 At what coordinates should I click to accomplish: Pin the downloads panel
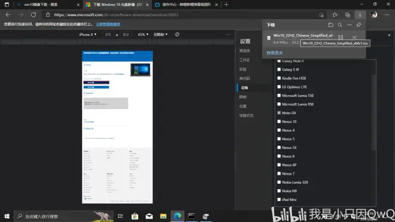coord(358,25)
